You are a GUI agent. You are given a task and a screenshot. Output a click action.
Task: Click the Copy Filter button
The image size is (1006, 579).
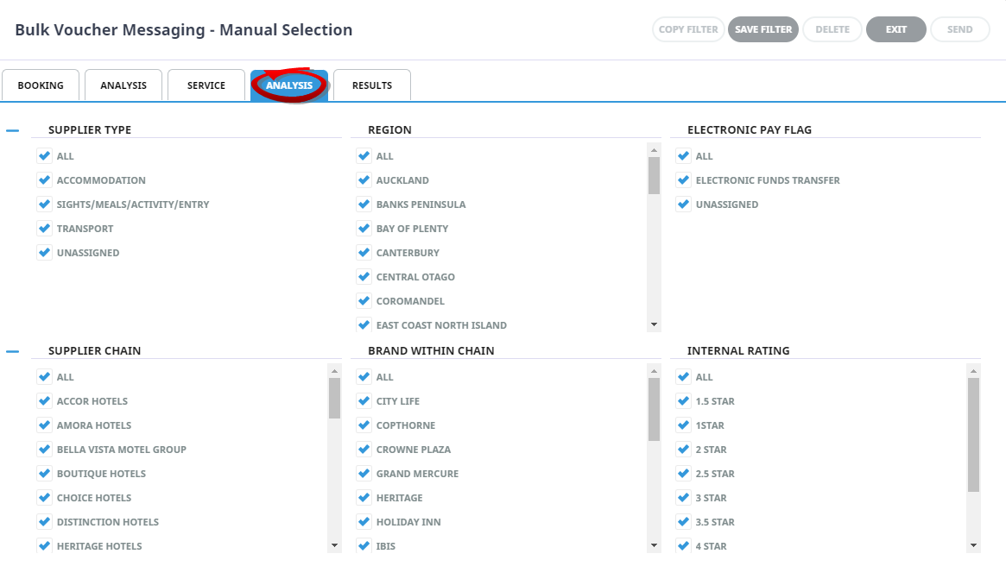(688, 29)
